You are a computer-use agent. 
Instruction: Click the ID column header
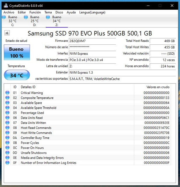(x=15, y=87)
